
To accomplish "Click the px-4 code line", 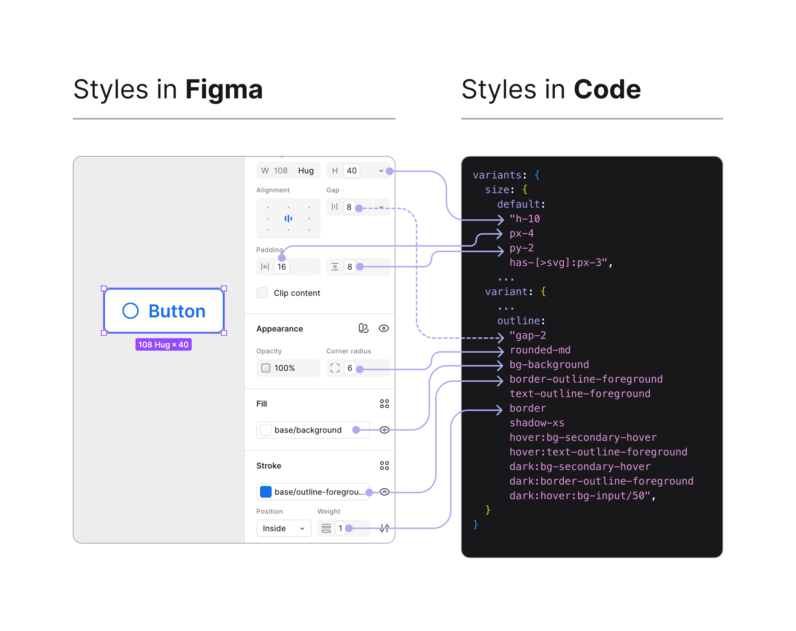I will click(521, 234).
